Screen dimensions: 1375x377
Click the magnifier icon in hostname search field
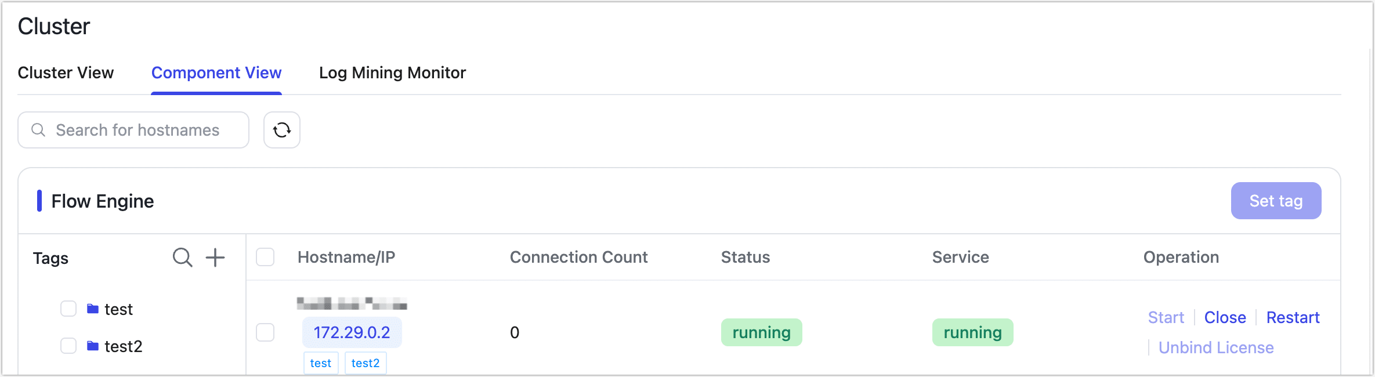pyautogui.click(x=38, y=129)
